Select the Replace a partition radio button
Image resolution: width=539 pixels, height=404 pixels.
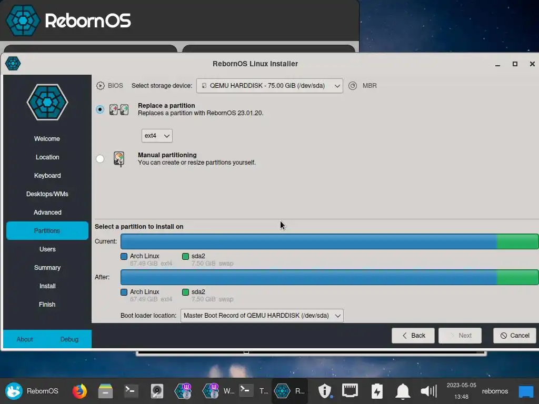100,109
